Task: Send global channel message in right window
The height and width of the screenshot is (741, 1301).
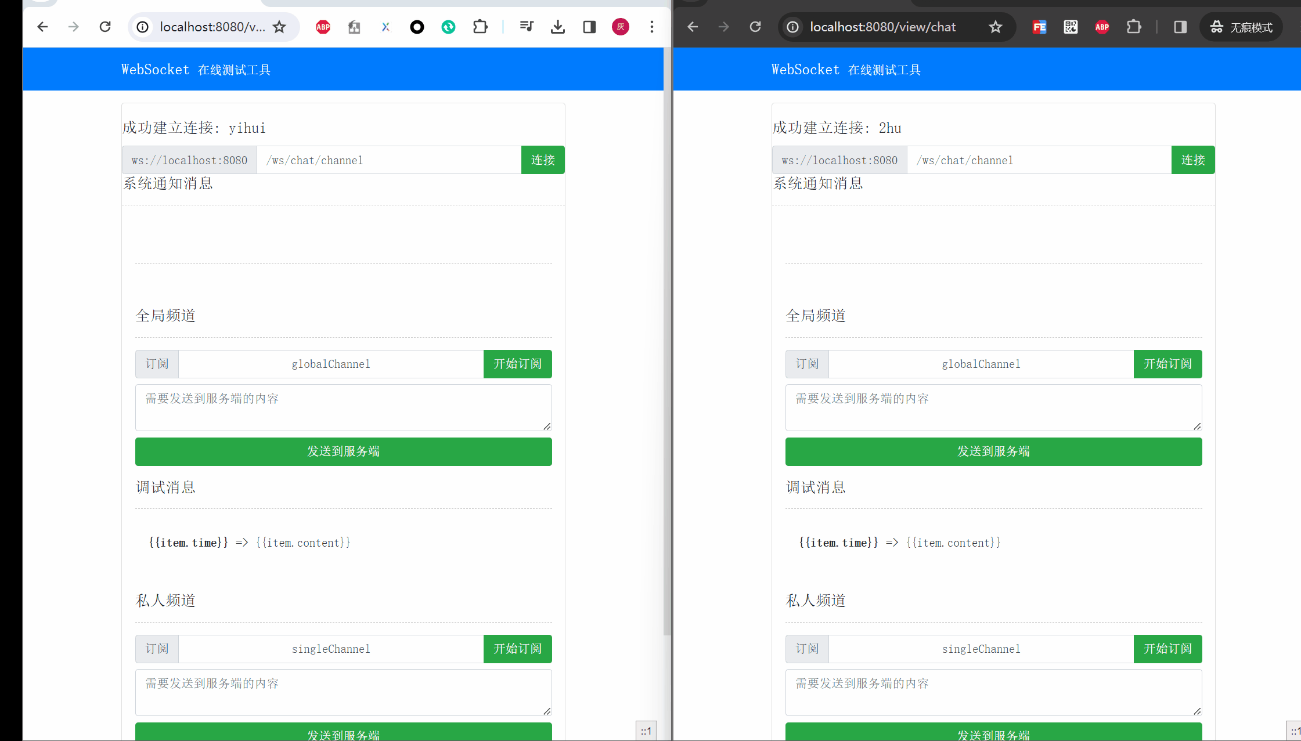Action: point(993,451)
